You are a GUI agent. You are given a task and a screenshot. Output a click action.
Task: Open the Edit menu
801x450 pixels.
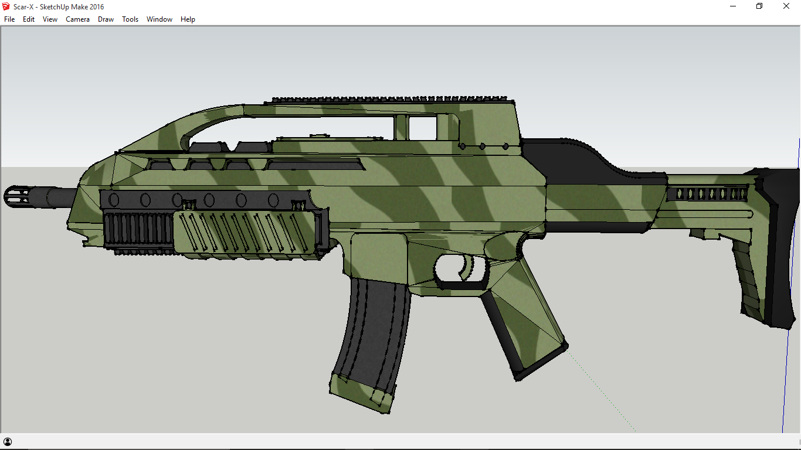[x=28, y=19]
